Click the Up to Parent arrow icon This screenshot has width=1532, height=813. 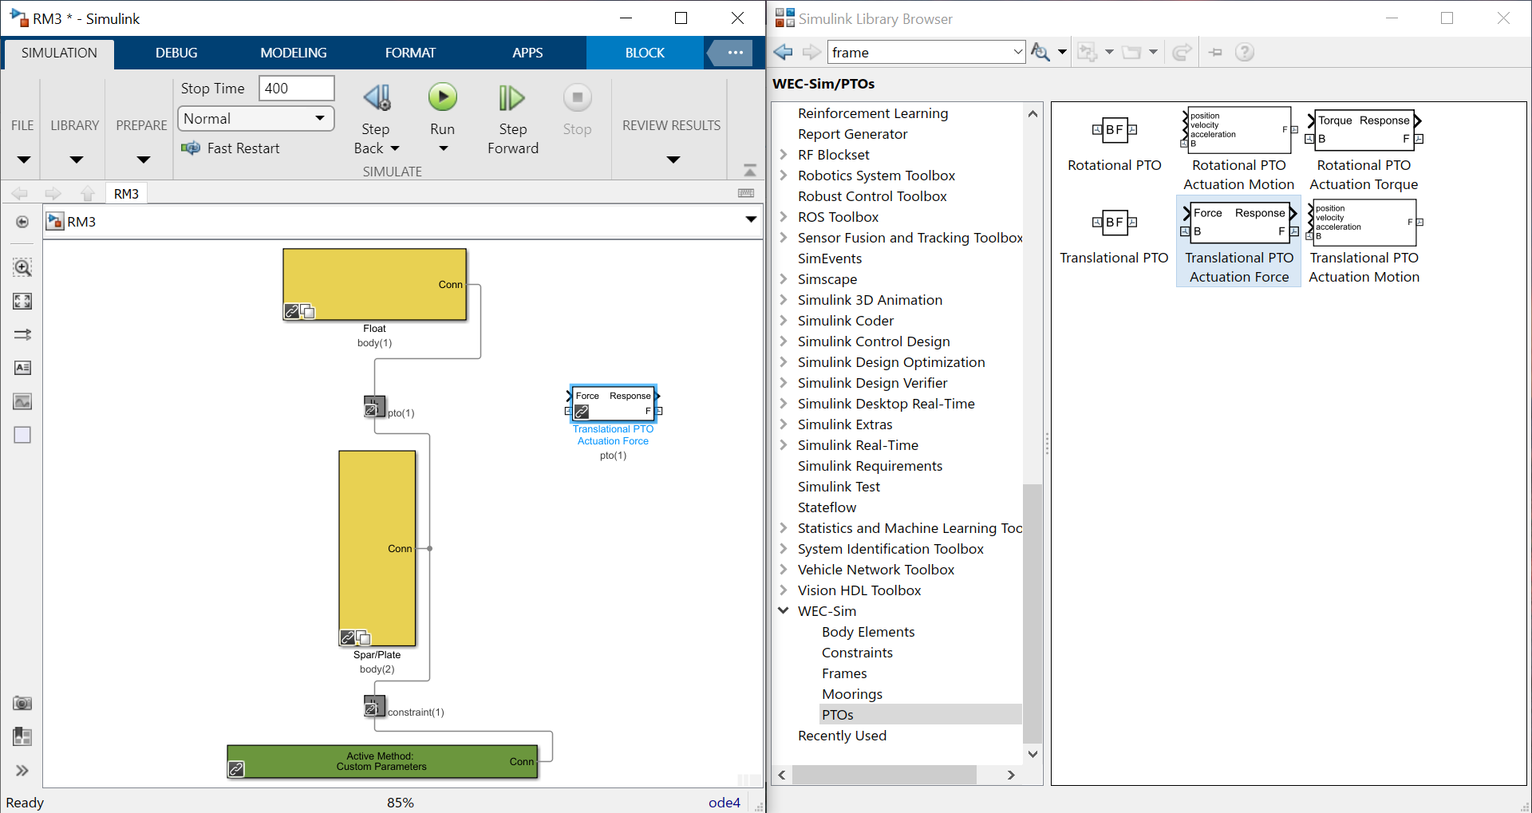[88, 193]
